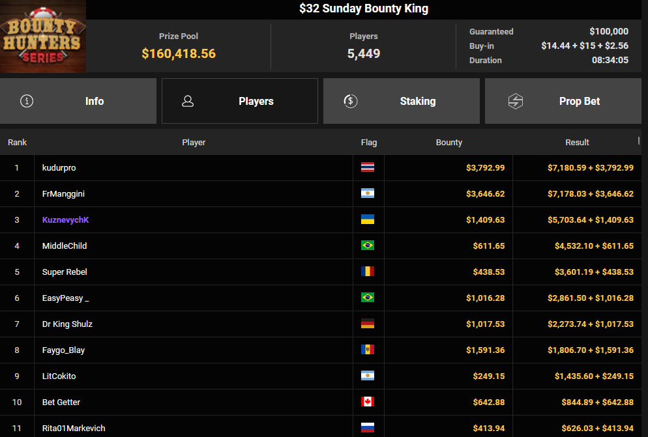
Task: Click the Result column header
Action: [577, 142]
